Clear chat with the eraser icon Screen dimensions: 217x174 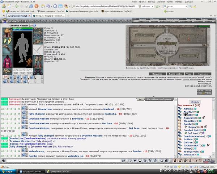[130, 161]
